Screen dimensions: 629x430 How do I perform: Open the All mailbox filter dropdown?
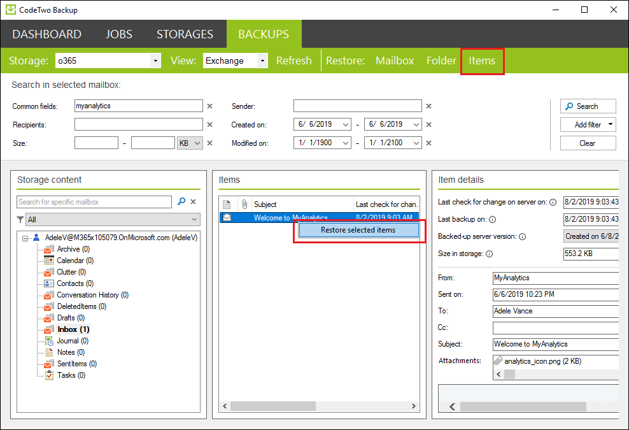coord(113,220)
